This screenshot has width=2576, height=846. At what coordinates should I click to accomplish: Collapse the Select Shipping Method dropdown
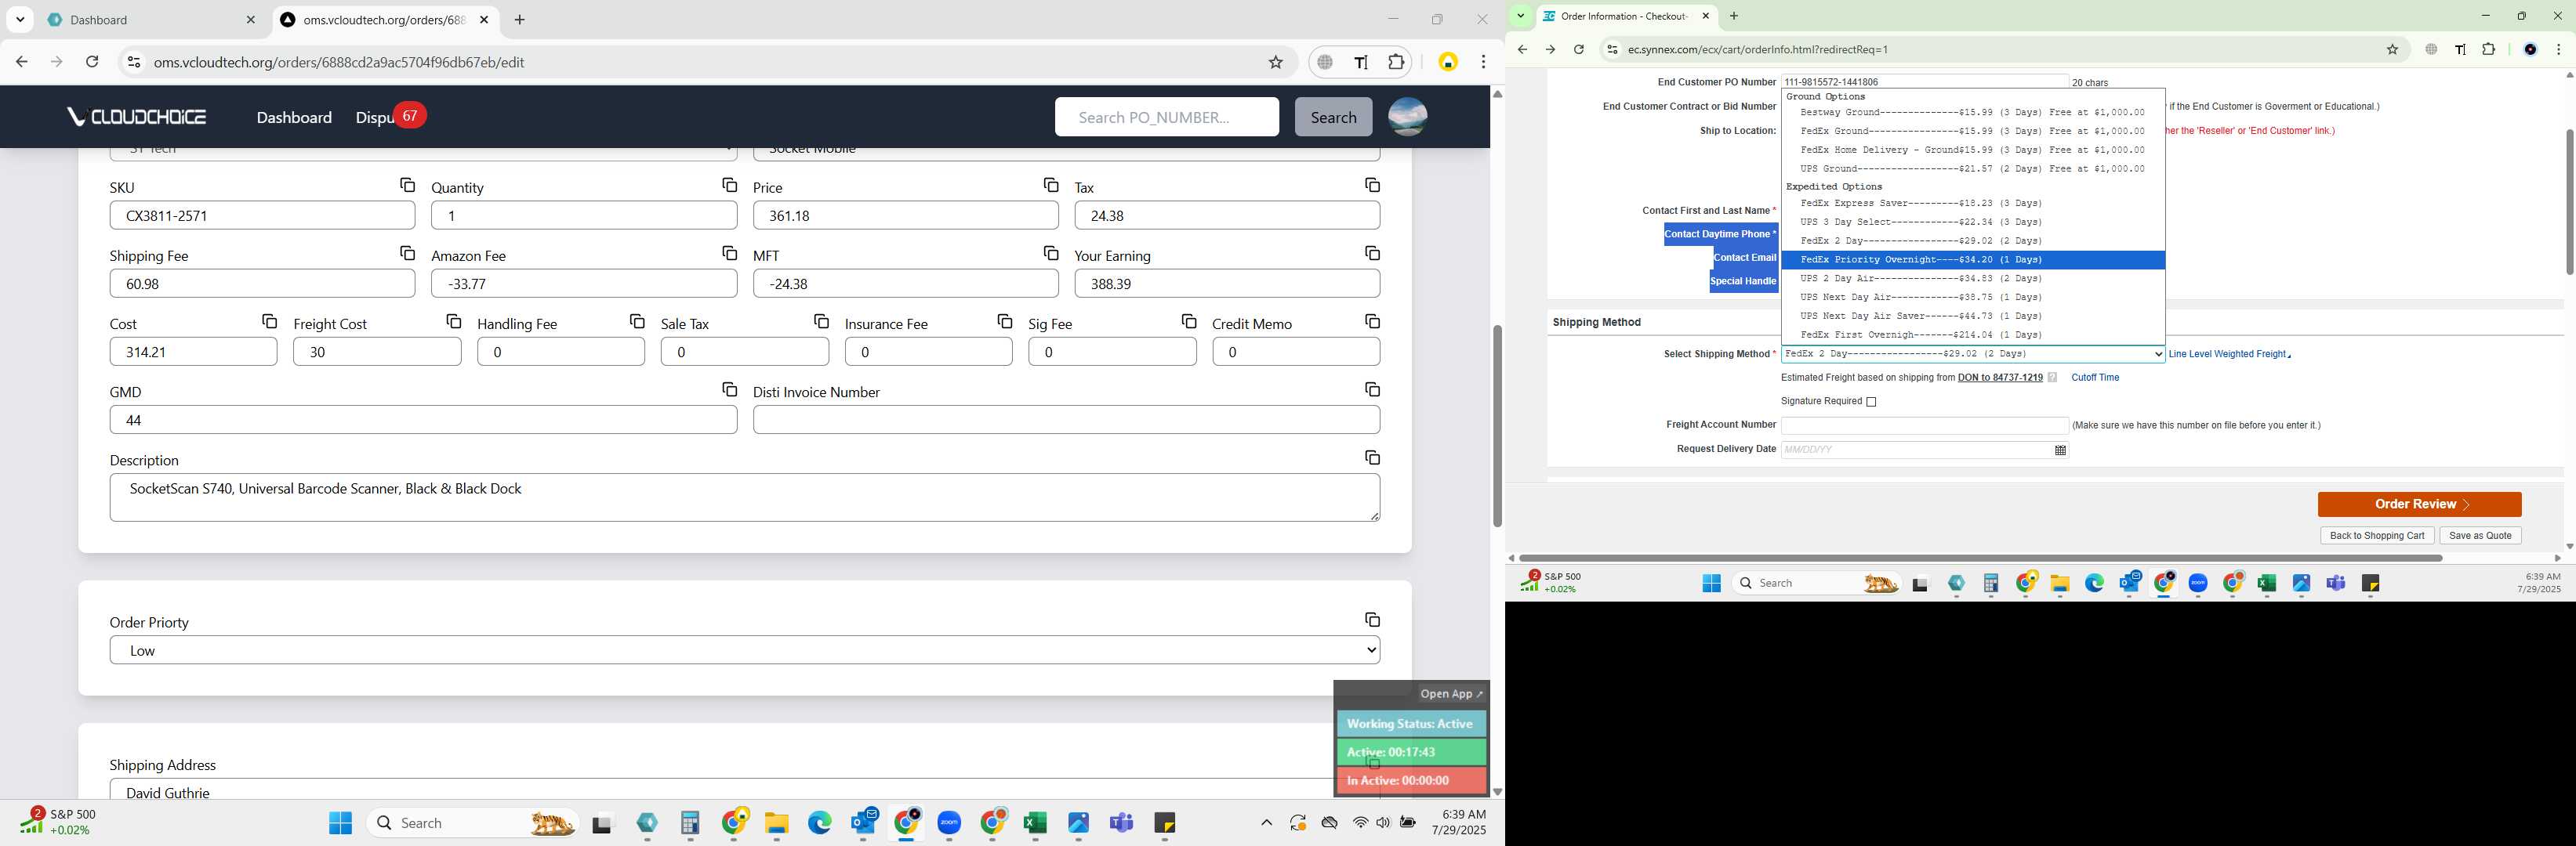1972,353
